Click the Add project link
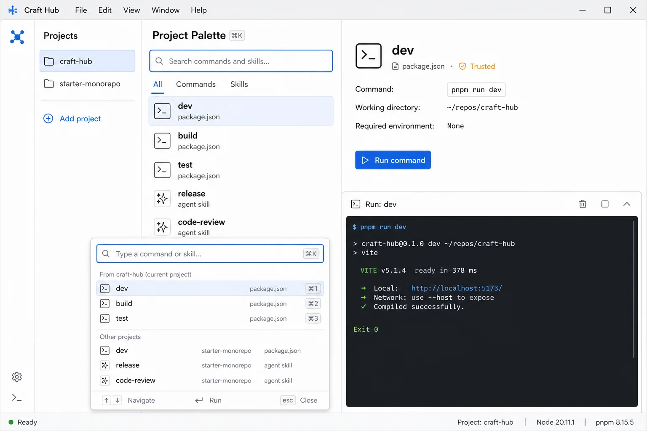Screen dimensions: 647x431 click(x=80, y=119)
